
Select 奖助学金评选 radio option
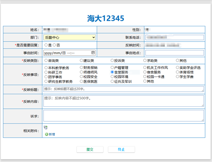click(x=177, y=67)
